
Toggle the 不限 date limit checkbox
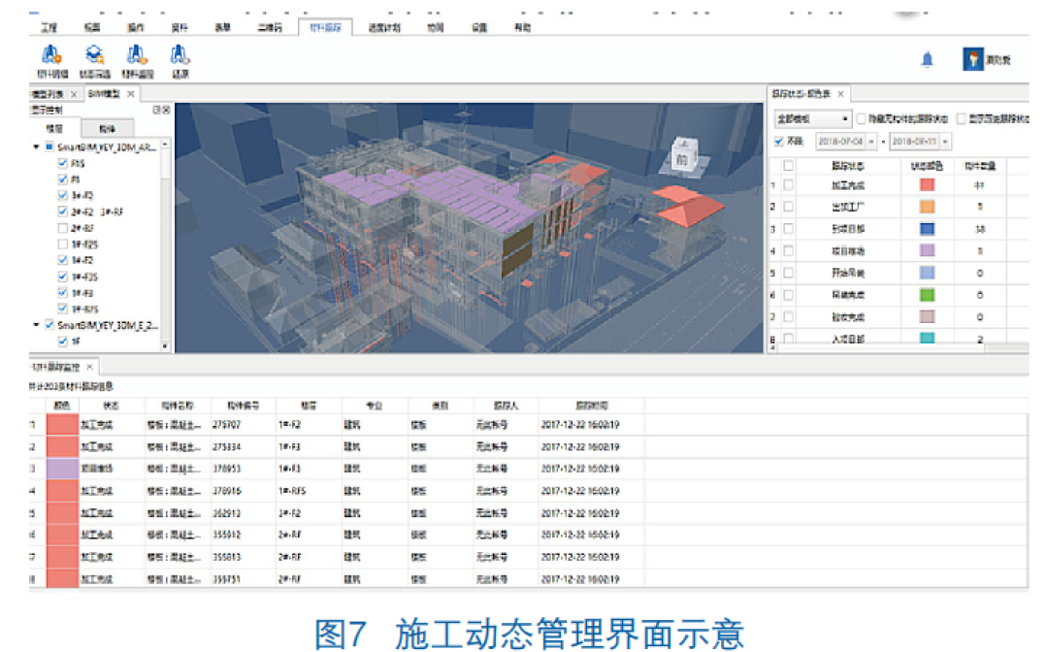778,141
